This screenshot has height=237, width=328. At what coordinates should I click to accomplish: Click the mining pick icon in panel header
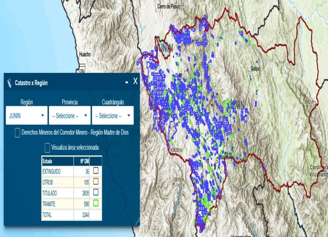point(10,83)
